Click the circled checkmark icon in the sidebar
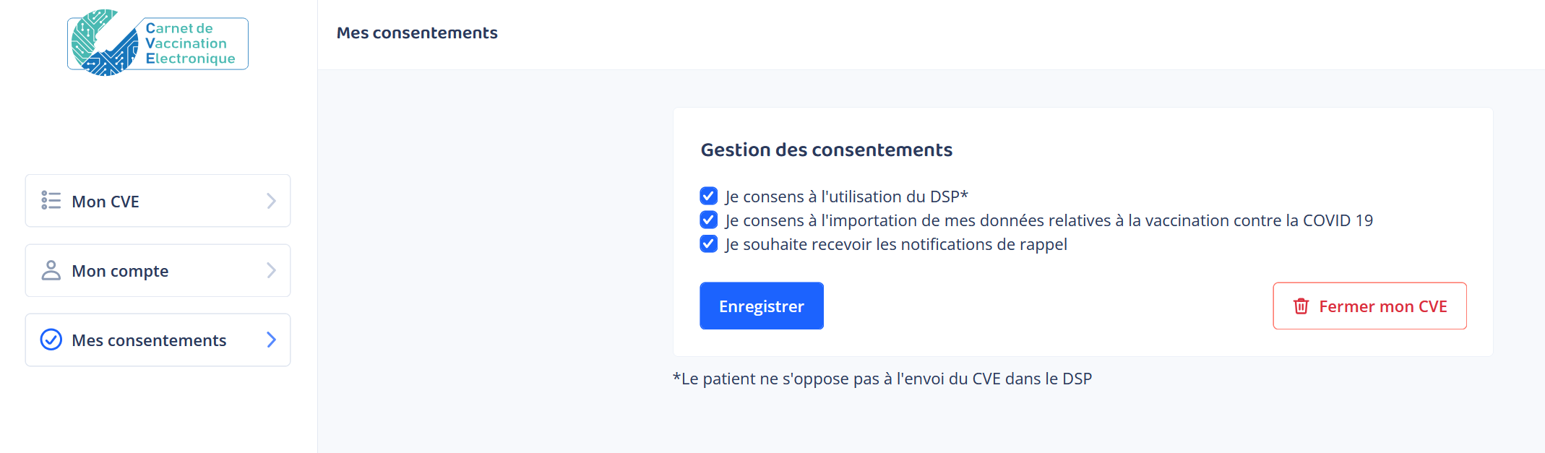 (x=51, y=340)
